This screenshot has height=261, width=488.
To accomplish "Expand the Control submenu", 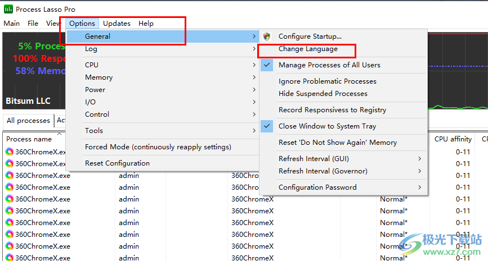I will pos(163,115).
